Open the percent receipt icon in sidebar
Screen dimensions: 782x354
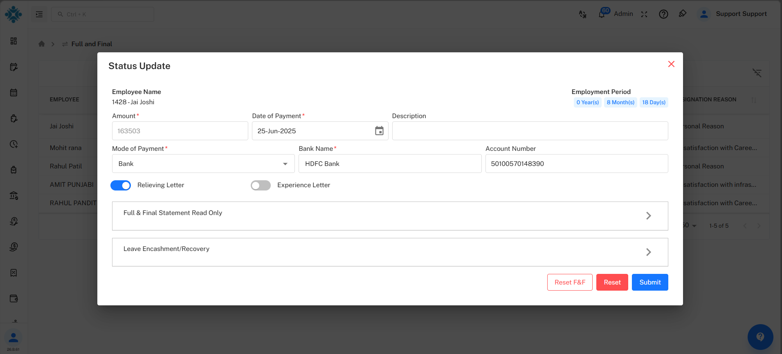(x=13, y=273)
